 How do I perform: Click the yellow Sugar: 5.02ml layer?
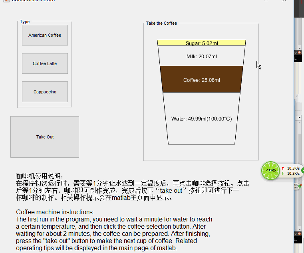202,43
